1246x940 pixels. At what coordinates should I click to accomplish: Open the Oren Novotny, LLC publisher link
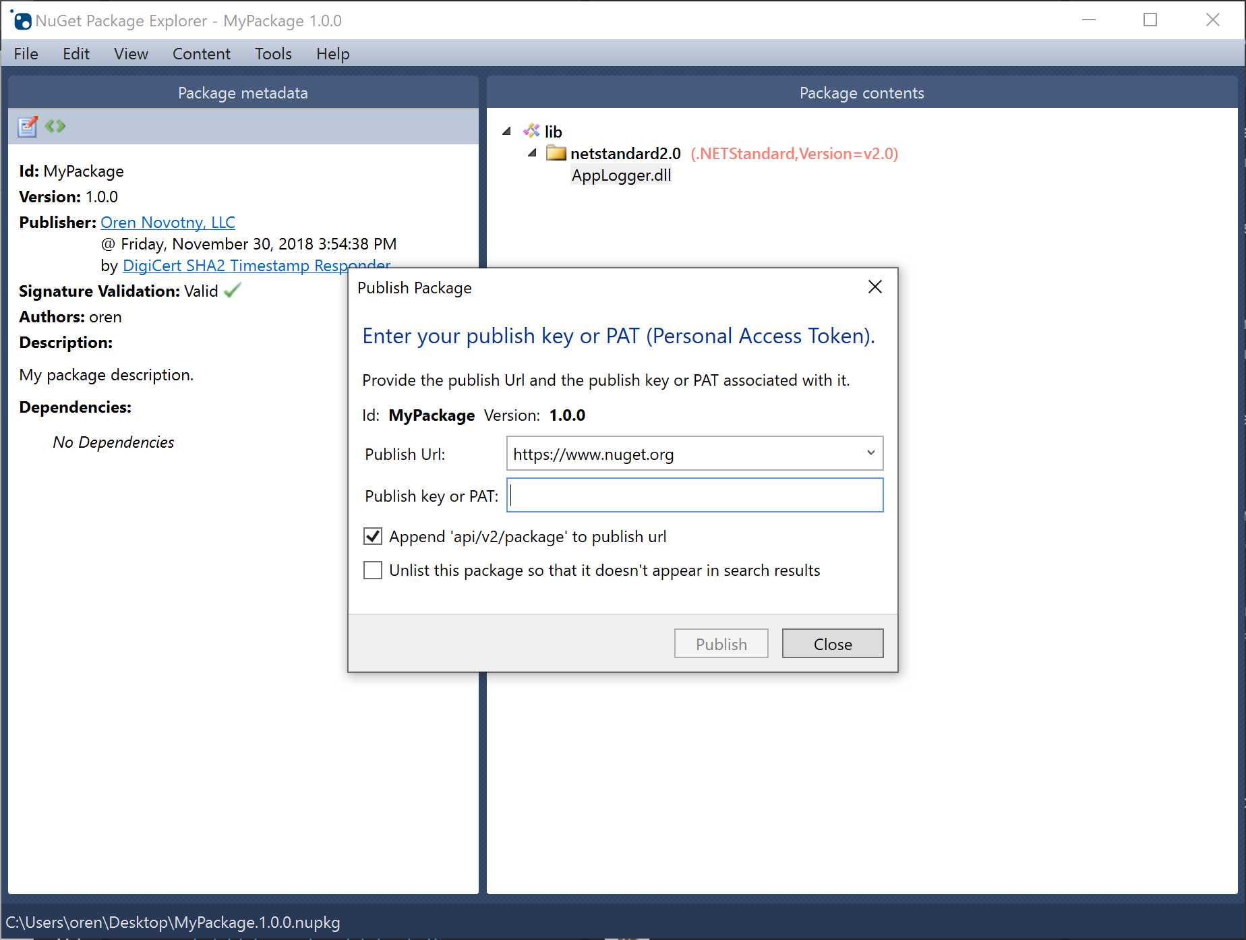pos(168,223)
